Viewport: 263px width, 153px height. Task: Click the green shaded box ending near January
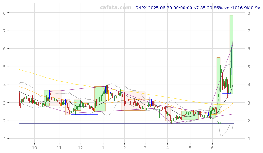pyautogui.click(x=100, y=99)
